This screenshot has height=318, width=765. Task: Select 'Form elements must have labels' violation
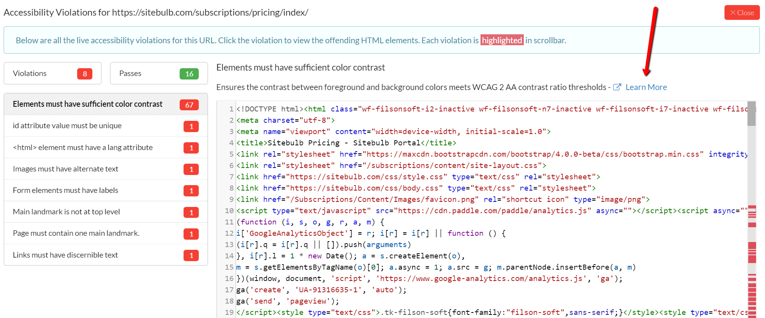[x=106, y=190]
